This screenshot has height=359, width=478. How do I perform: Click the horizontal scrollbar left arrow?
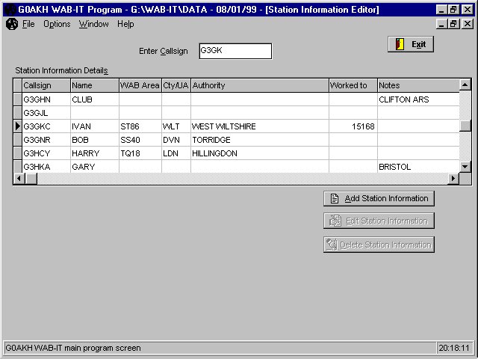pos(19,178)
